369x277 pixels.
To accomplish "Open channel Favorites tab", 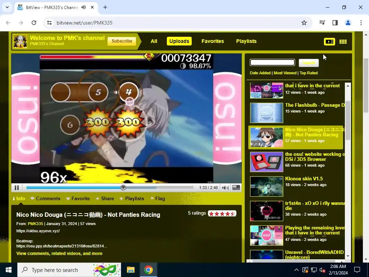I will point(213,41).
